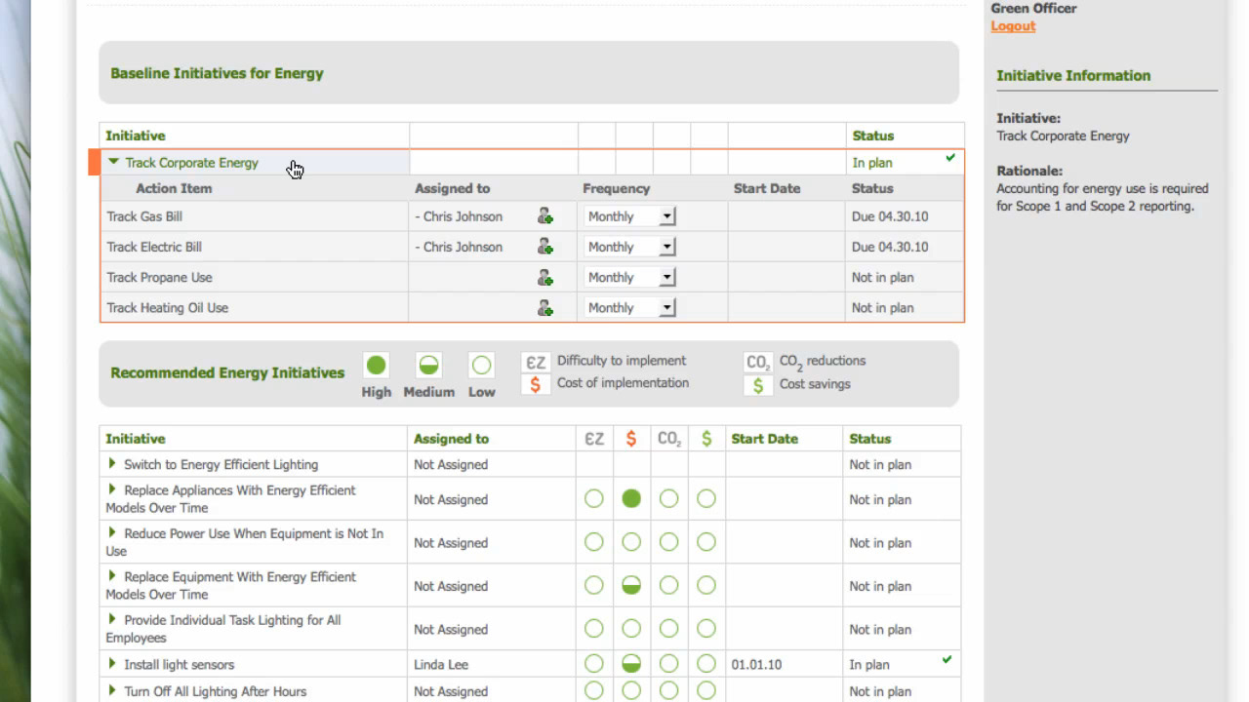Select the Track Electric Bill action item

(x=154, y=247)
